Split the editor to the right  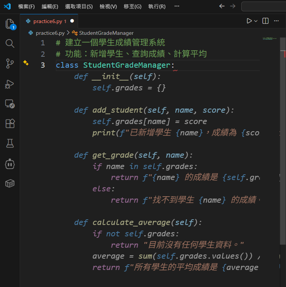[x=266, y=21]
